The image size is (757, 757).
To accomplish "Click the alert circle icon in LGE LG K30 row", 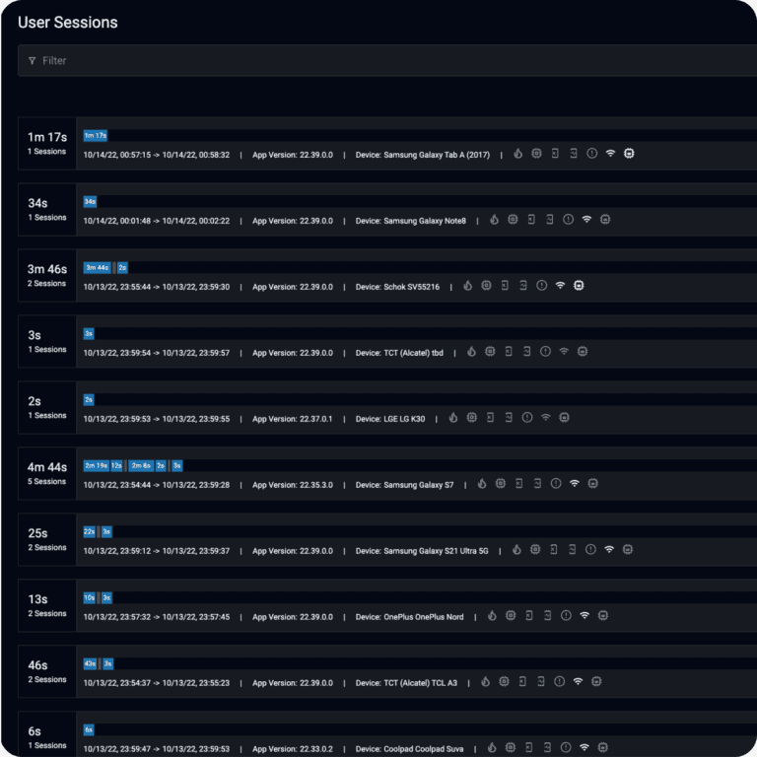I will point(527,418).
